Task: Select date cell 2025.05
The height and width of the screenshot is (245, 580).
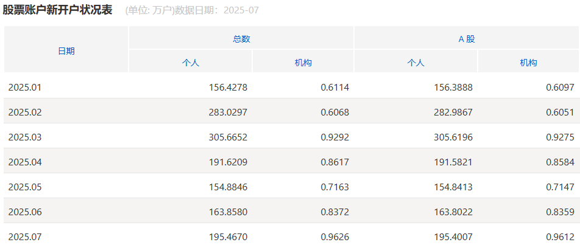Action: pos(25,187)
